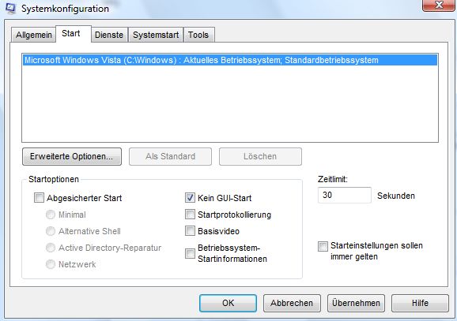Enable the Abgesicherter Start checkbox
The width and height of the screenshot is (457, 321).
point(39,198)
